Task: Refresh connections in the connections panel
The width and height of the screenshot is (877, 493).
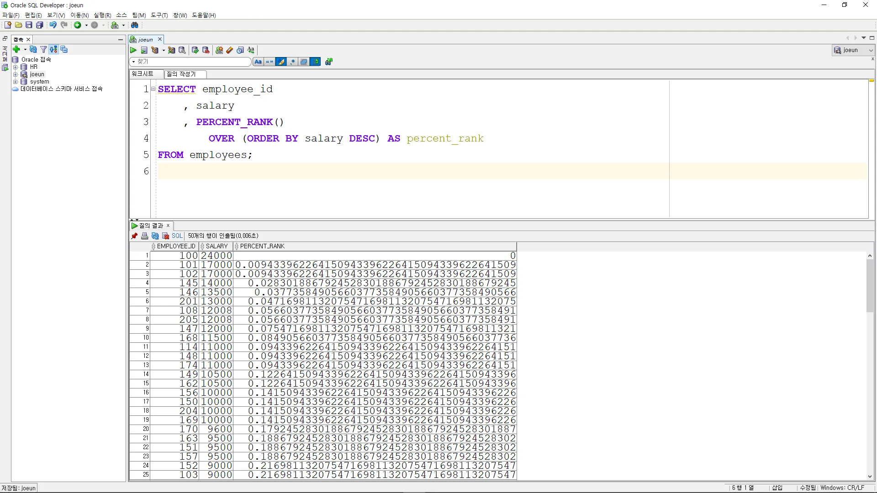Action: (33, 49)
